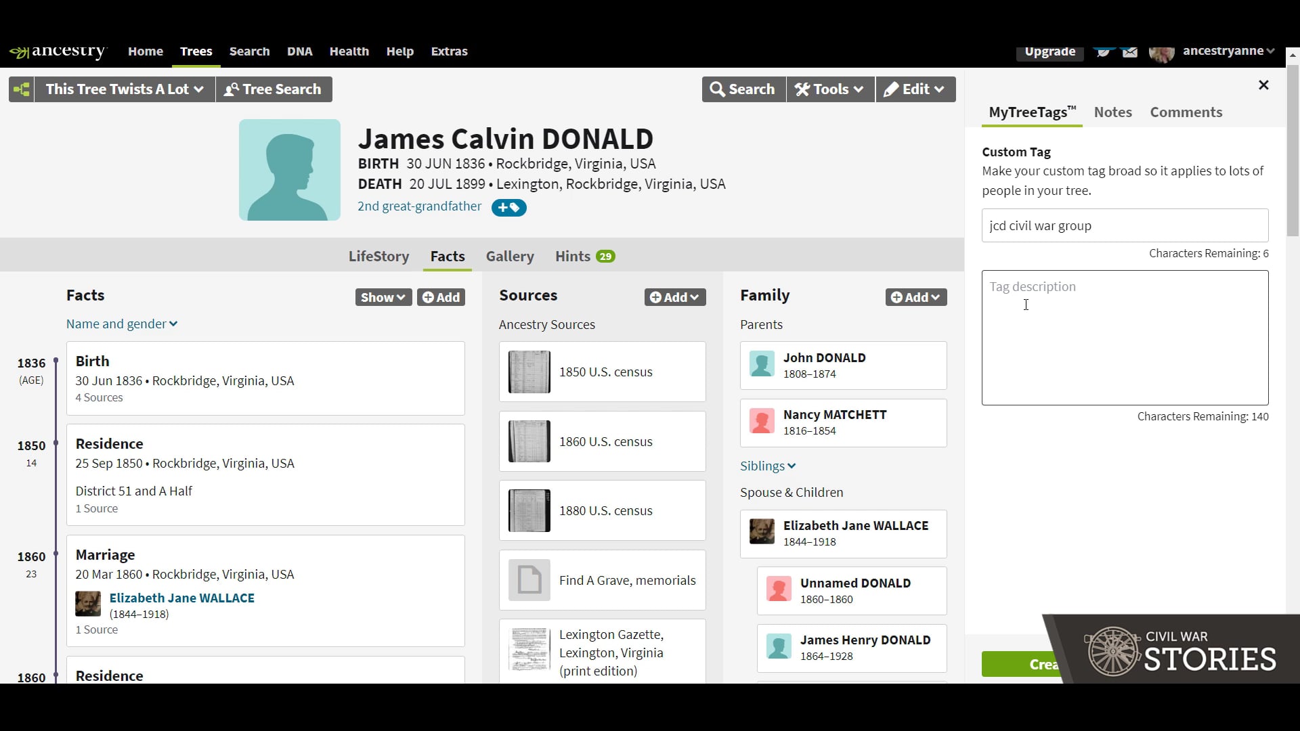The height and width of the screenshot is (731, 1300).
Task: Click the Lexington Gazette source thumbnail
Action: point(529,650)
